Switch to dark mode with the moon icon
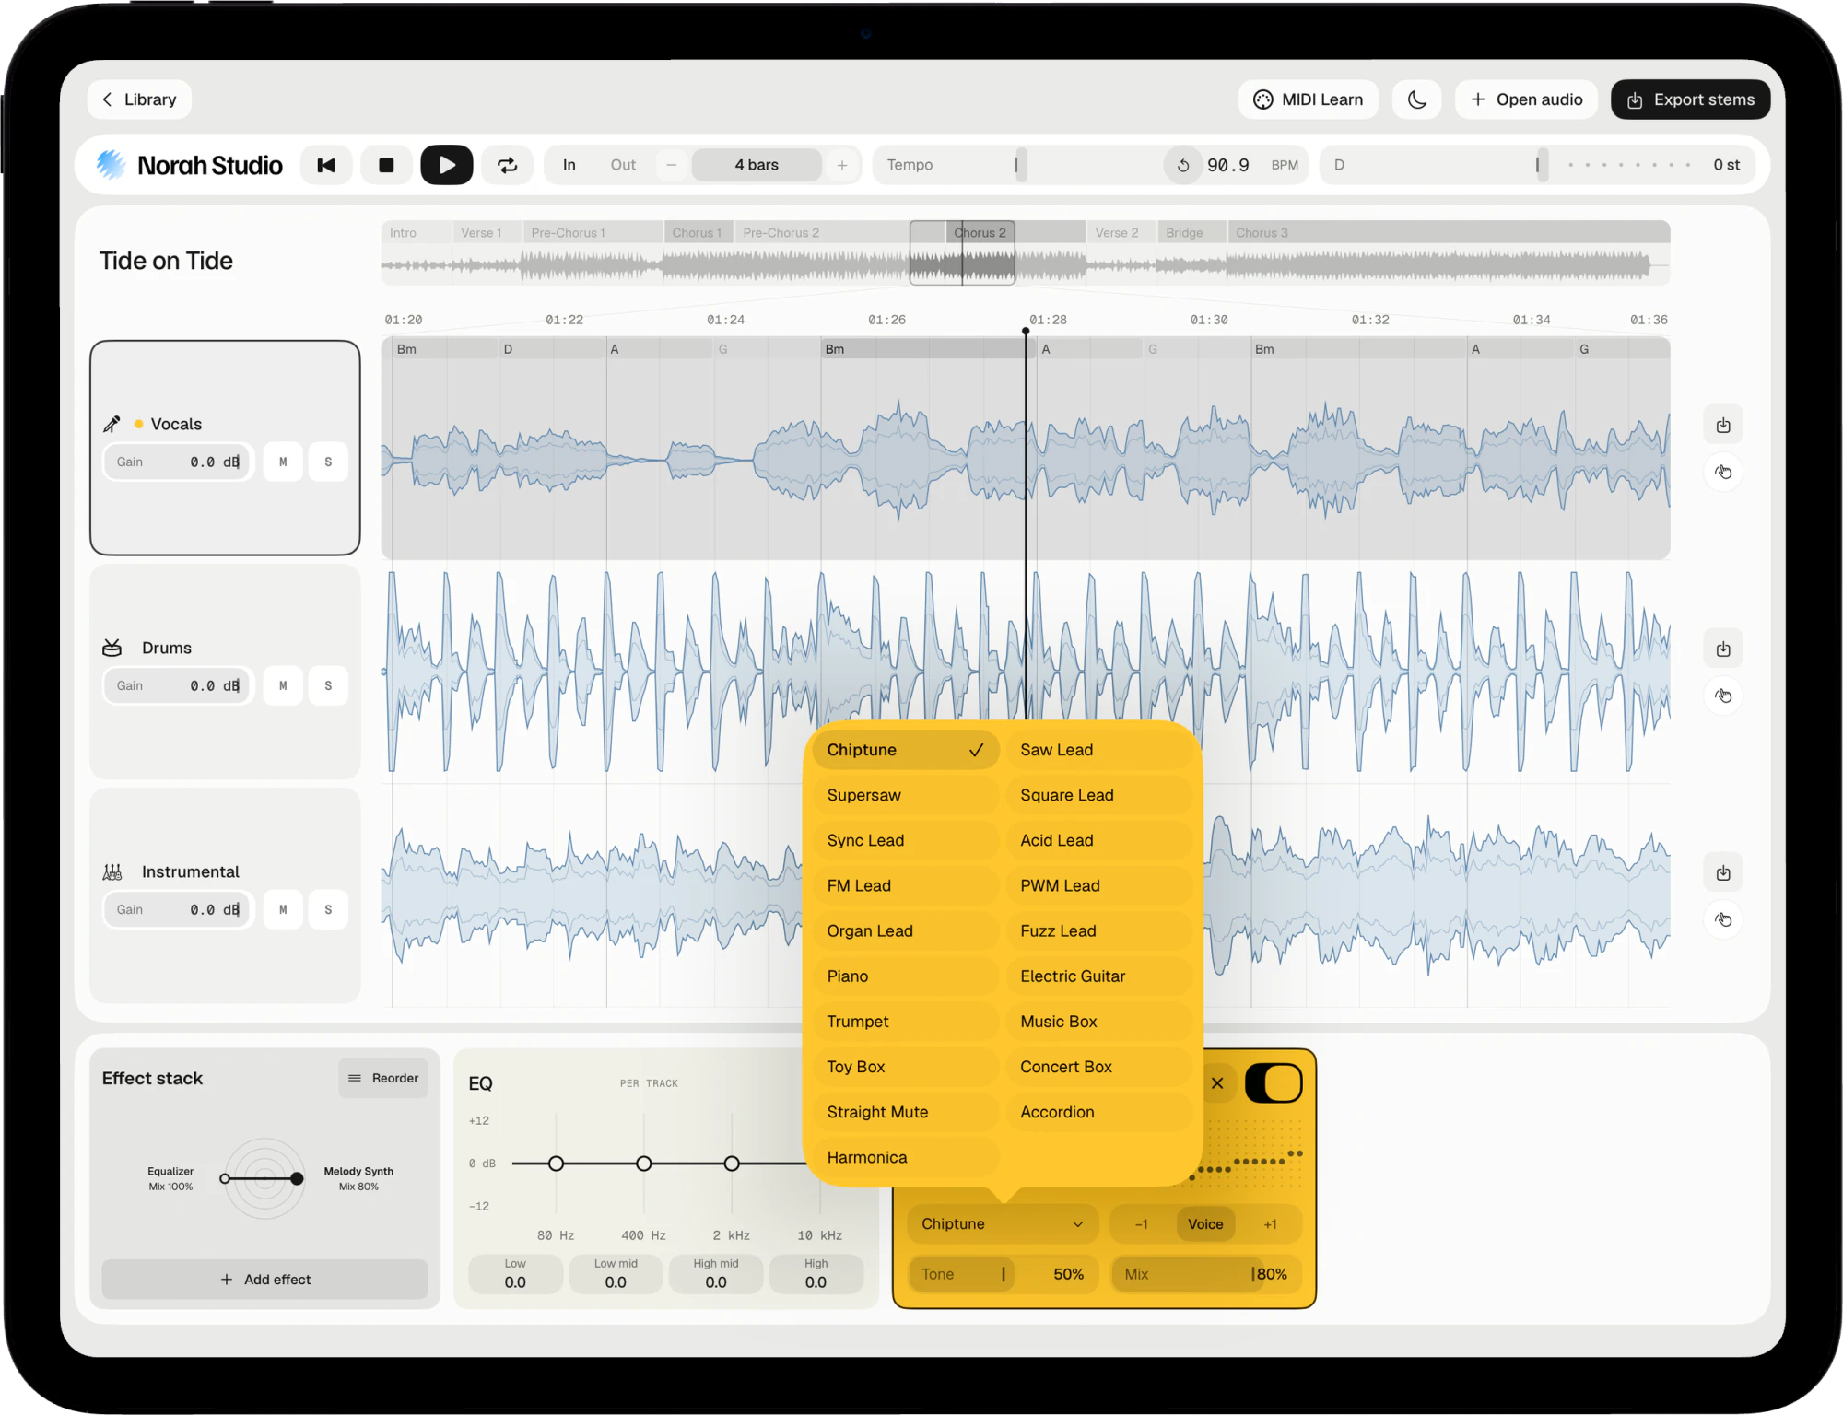 [1417, 99]
